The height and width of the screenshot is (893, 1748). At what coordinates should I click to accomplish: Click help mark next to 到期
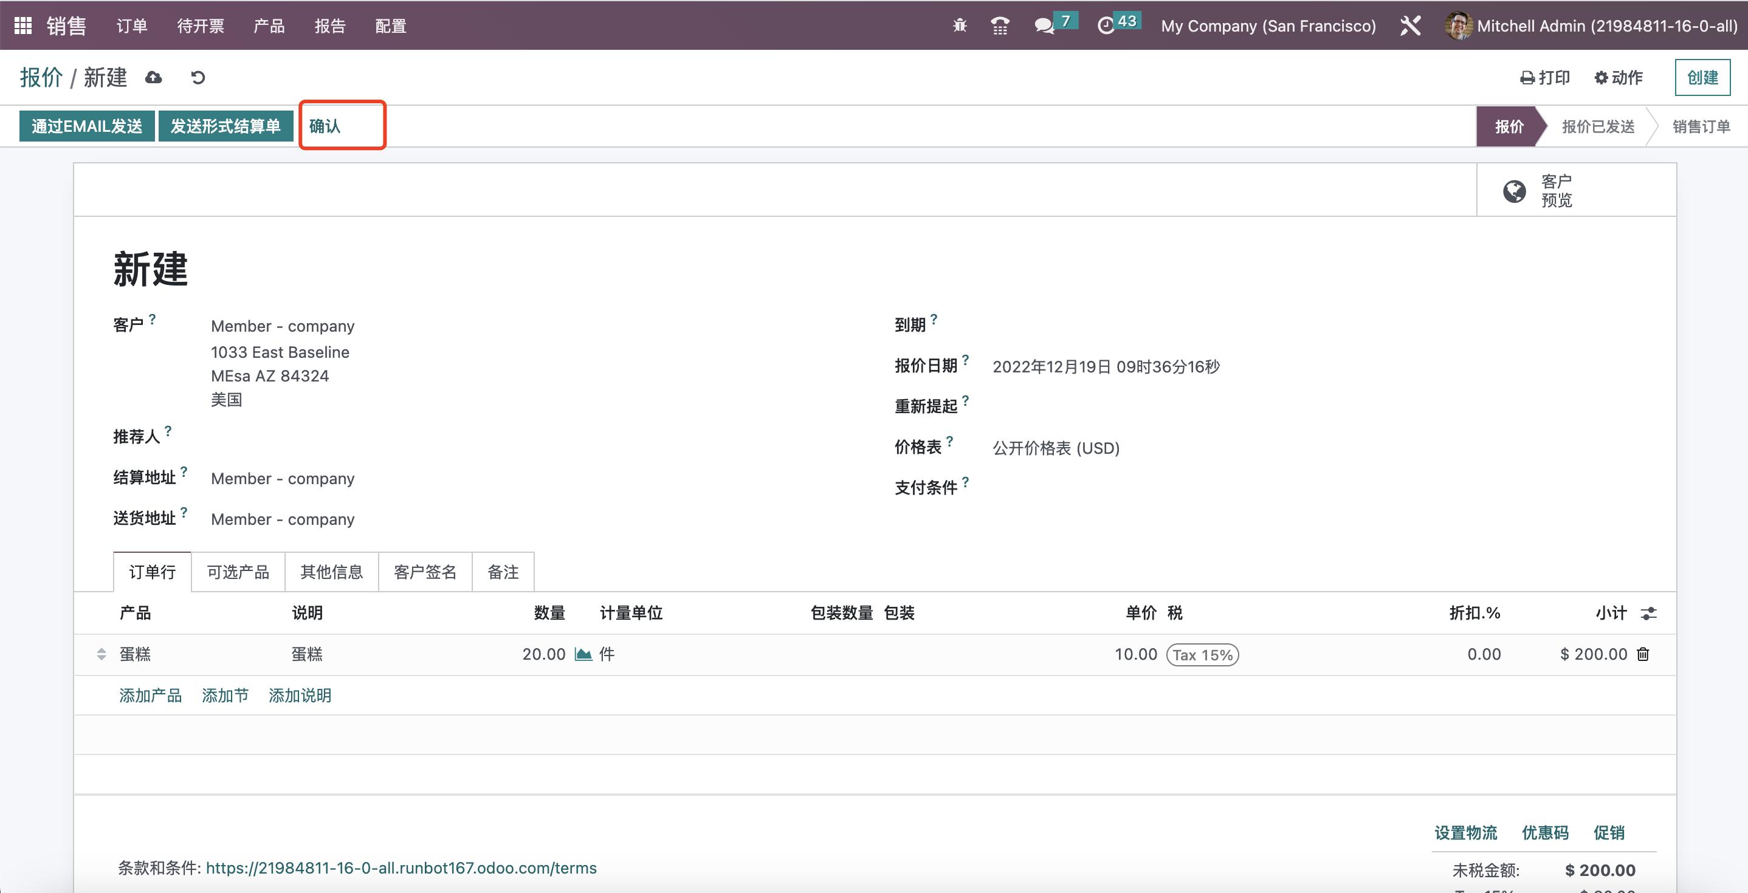coord(934,319)
